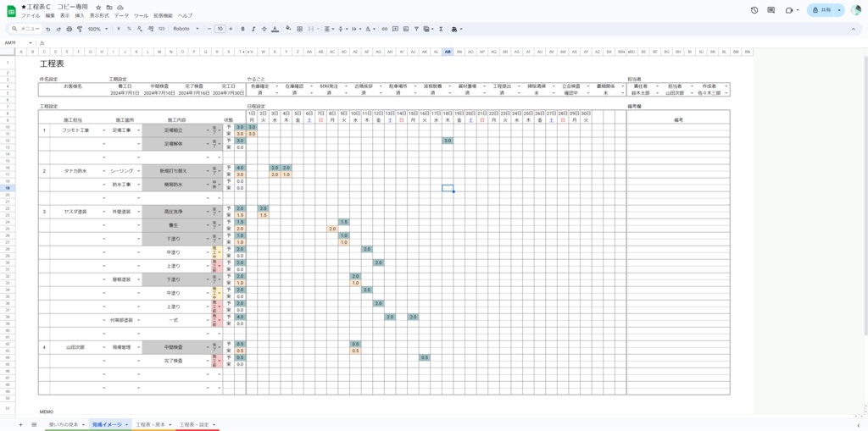
Task: Click the redo arrow icon
Action: point(58,29)
